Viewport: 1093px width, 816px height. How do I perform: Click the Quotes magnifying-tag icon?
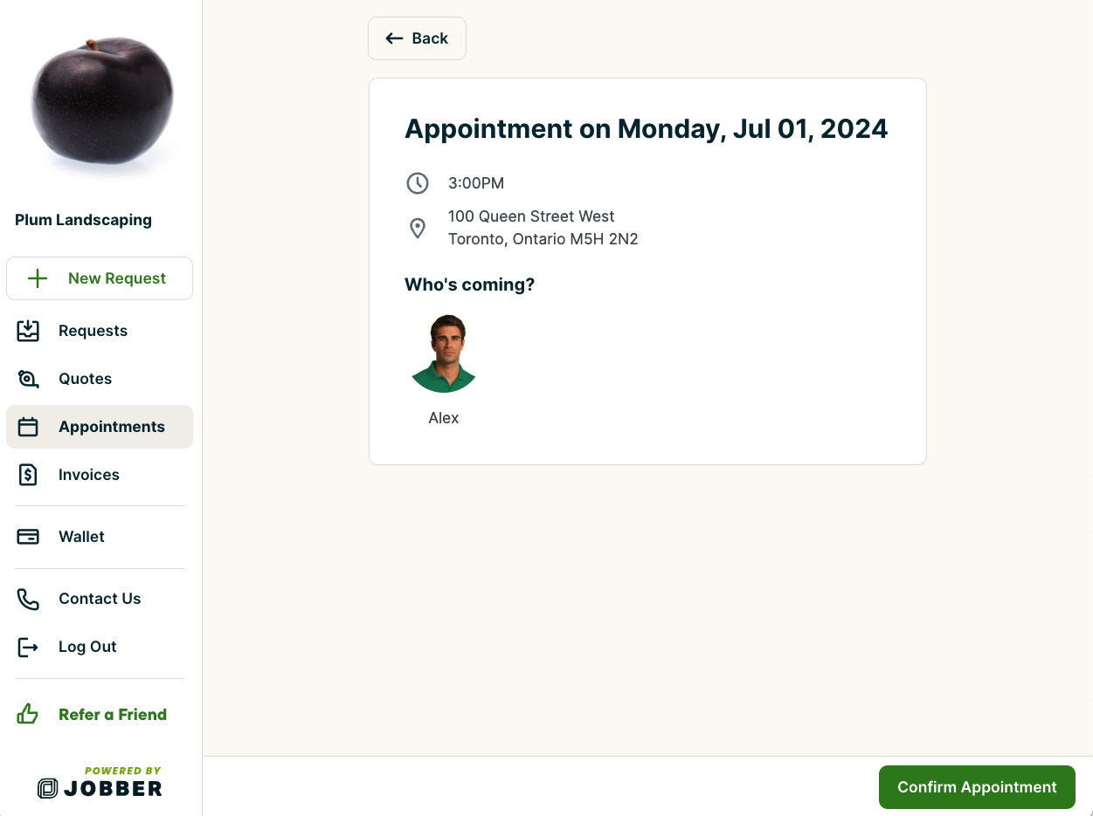click(x=27, y=379)
